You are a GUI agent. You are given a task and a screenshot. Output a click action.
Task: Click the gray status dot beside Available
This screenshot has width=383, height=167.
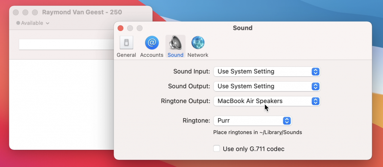(x=18, y=23)
